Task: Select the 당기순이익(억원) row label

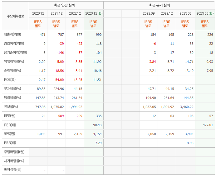Action: click(x=15, y=52)
